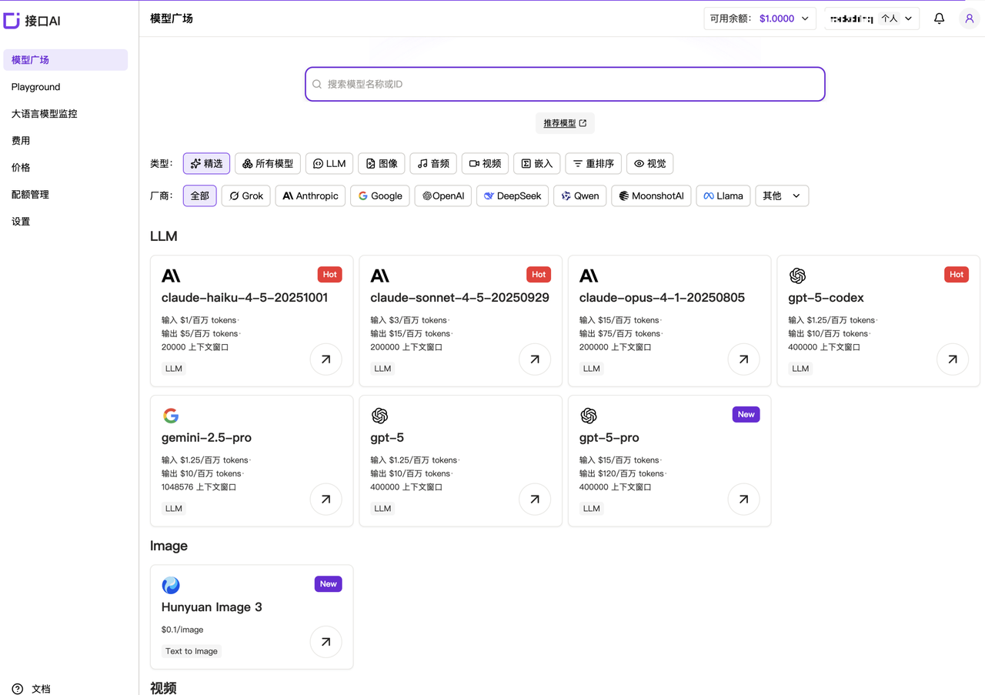Open 费用 in sidebar
Viewport: 985px width, 695px height.
click(x=65, y=141)
